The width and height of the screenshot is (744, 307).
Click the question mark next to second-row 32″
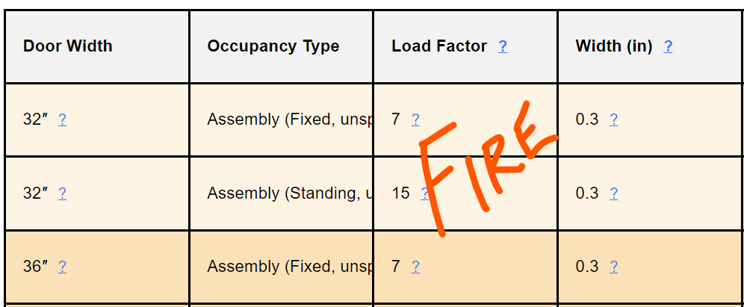click(62, 193)
